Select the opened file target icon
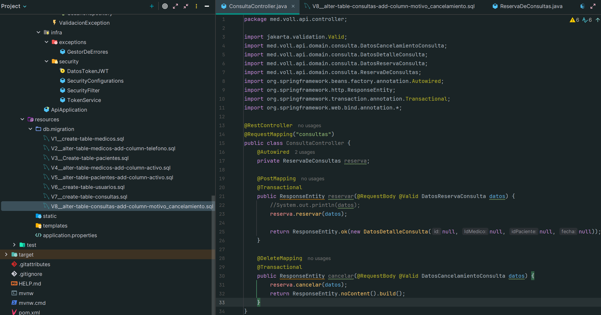 tap(165, 6)
